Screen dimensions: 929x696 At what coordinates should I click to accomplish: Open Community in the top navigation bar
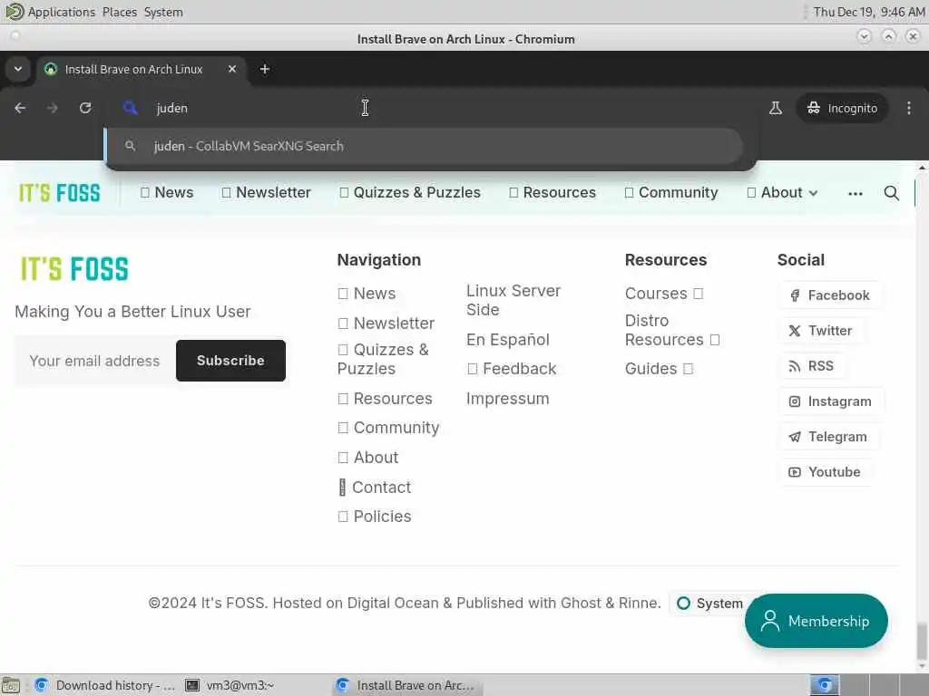pos(670,193)
